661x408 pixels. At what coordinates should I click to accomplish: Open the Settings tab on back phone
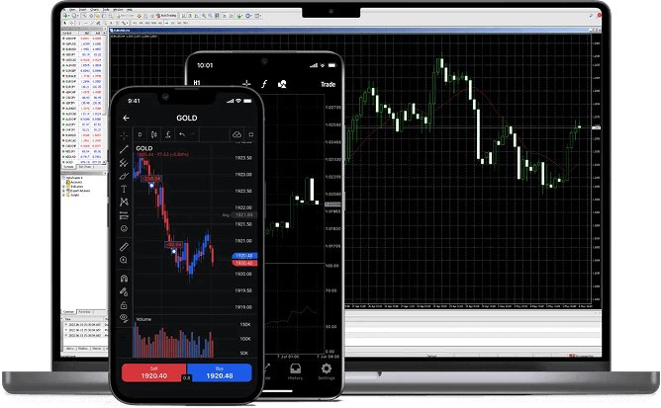point(326,371)
